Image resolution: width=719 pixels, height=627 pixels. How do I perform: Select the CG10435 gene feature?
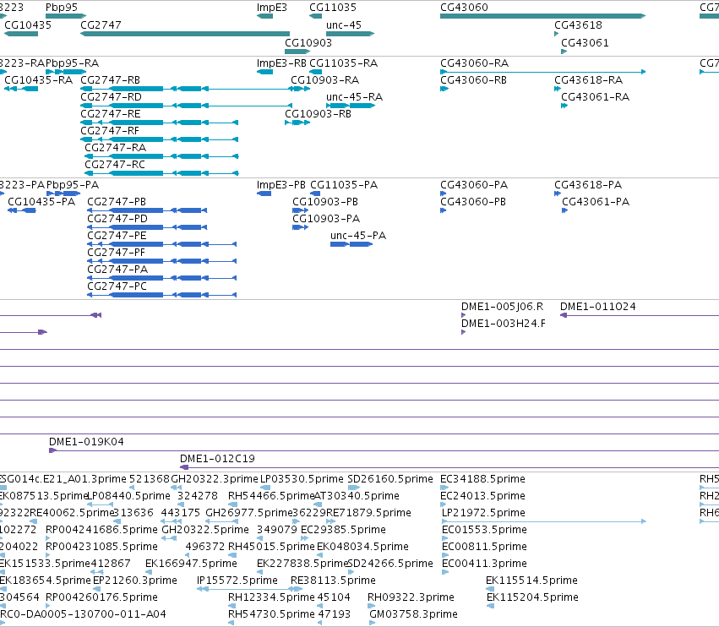pos(21,34)
